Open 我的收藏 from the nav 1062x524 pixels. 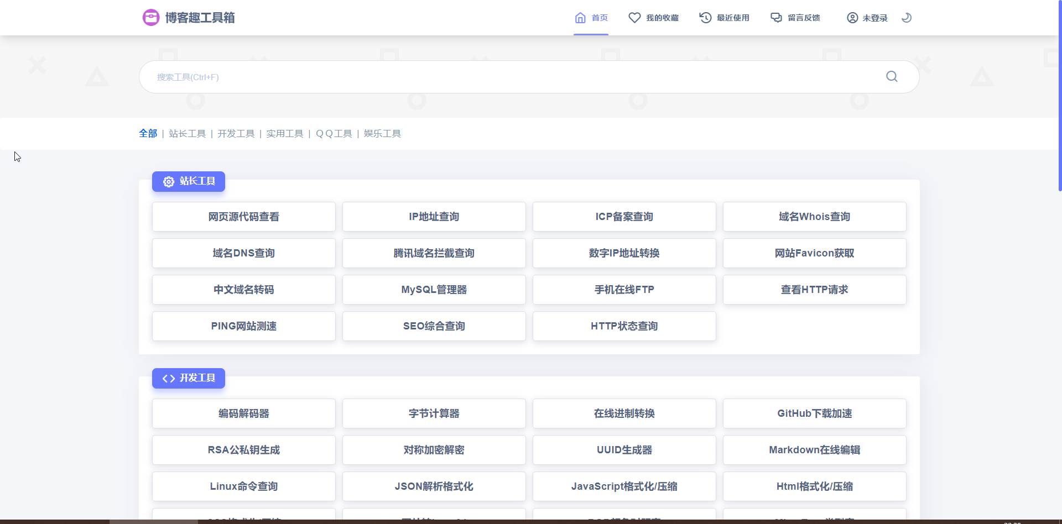tap(653, 18)
